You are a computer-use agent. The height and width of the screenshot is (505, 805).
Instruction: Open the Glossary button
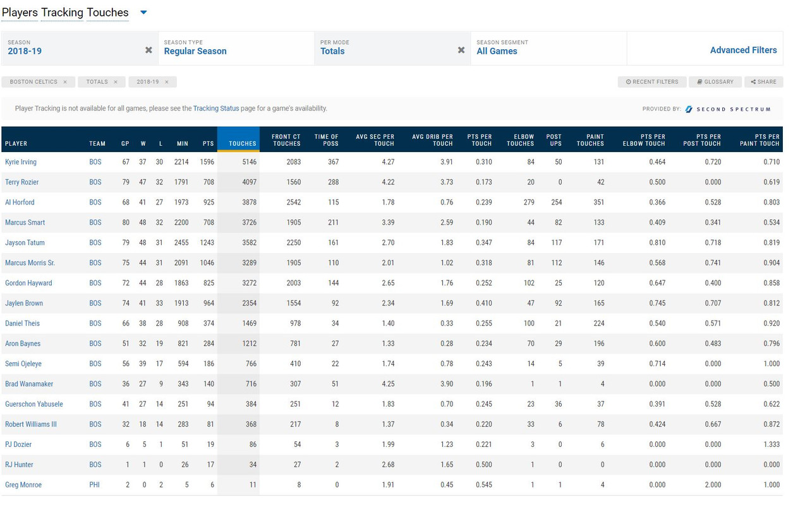715,82
